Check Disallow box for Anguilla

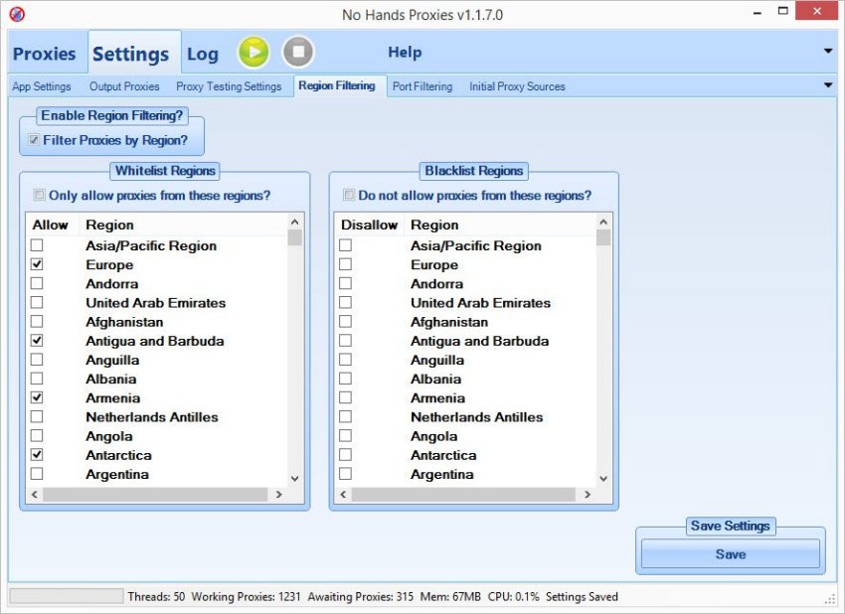[x=345, y=360]
